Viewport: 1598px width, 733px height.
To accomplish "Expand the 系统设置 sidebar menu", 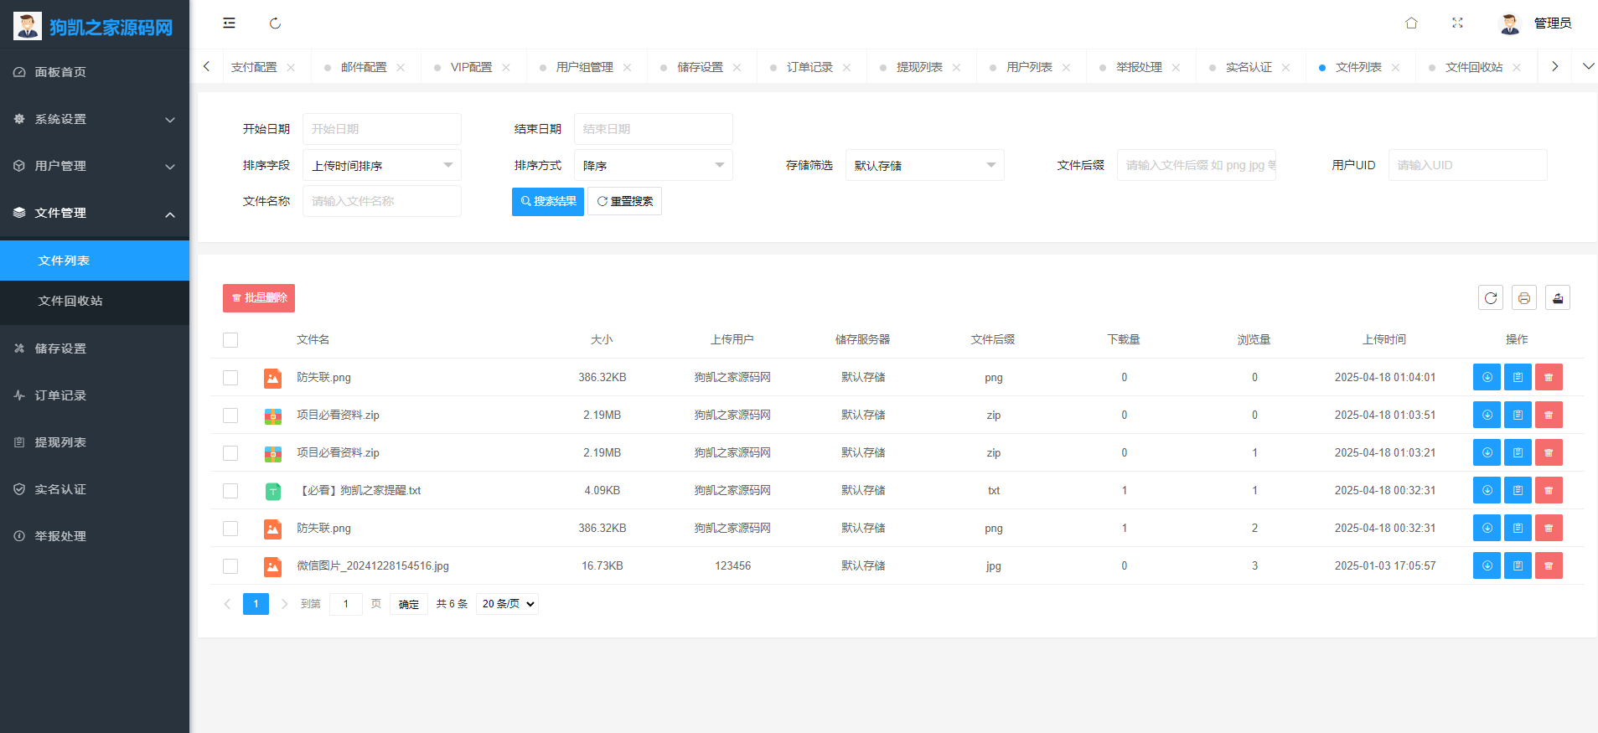I will 95,119.
